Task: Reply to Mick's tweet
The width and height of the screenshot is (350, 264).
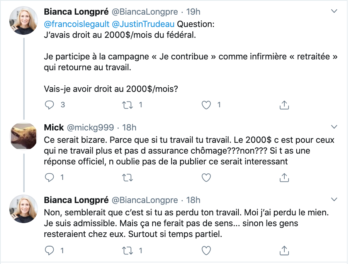Action: point(49,178)
